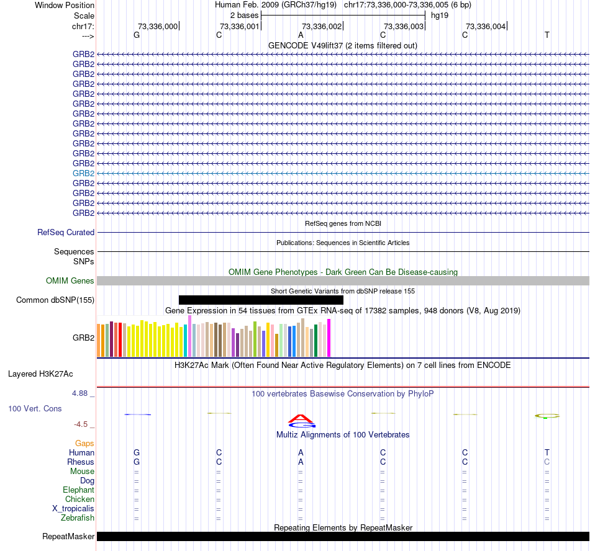
Task: Select the Chicken species label
Action: click(x=79, y=499)
